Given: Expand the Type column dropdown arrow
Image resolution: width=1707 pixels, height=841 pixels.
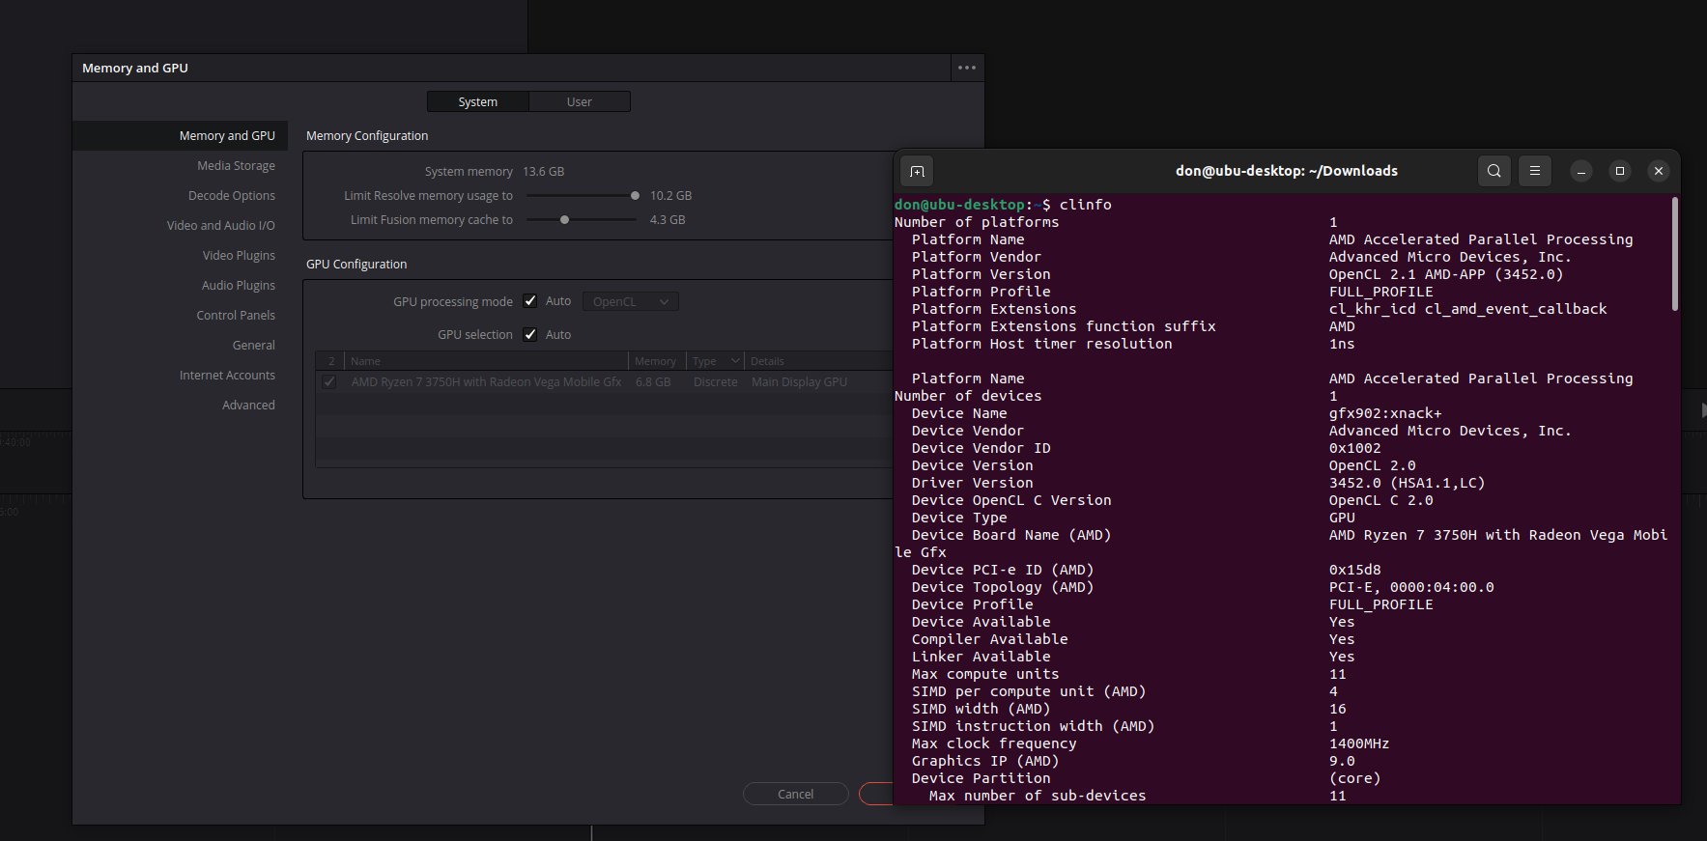Looking at the screenshot, I should click(x=735, y=361).
